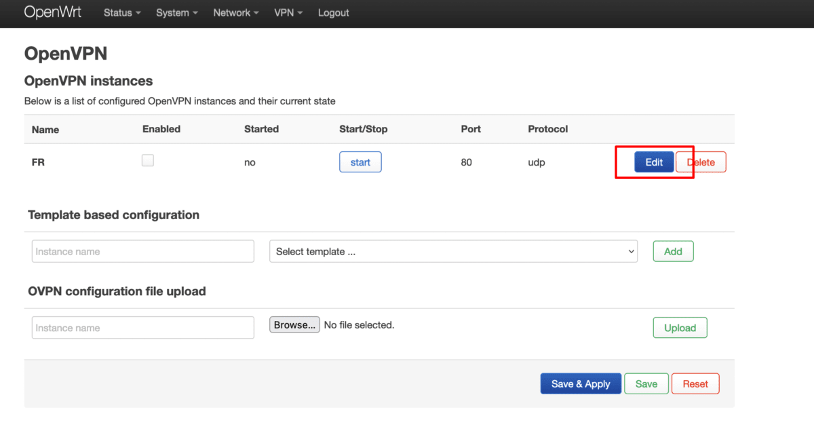Click the Enabled column header

(x=161, y=129)
